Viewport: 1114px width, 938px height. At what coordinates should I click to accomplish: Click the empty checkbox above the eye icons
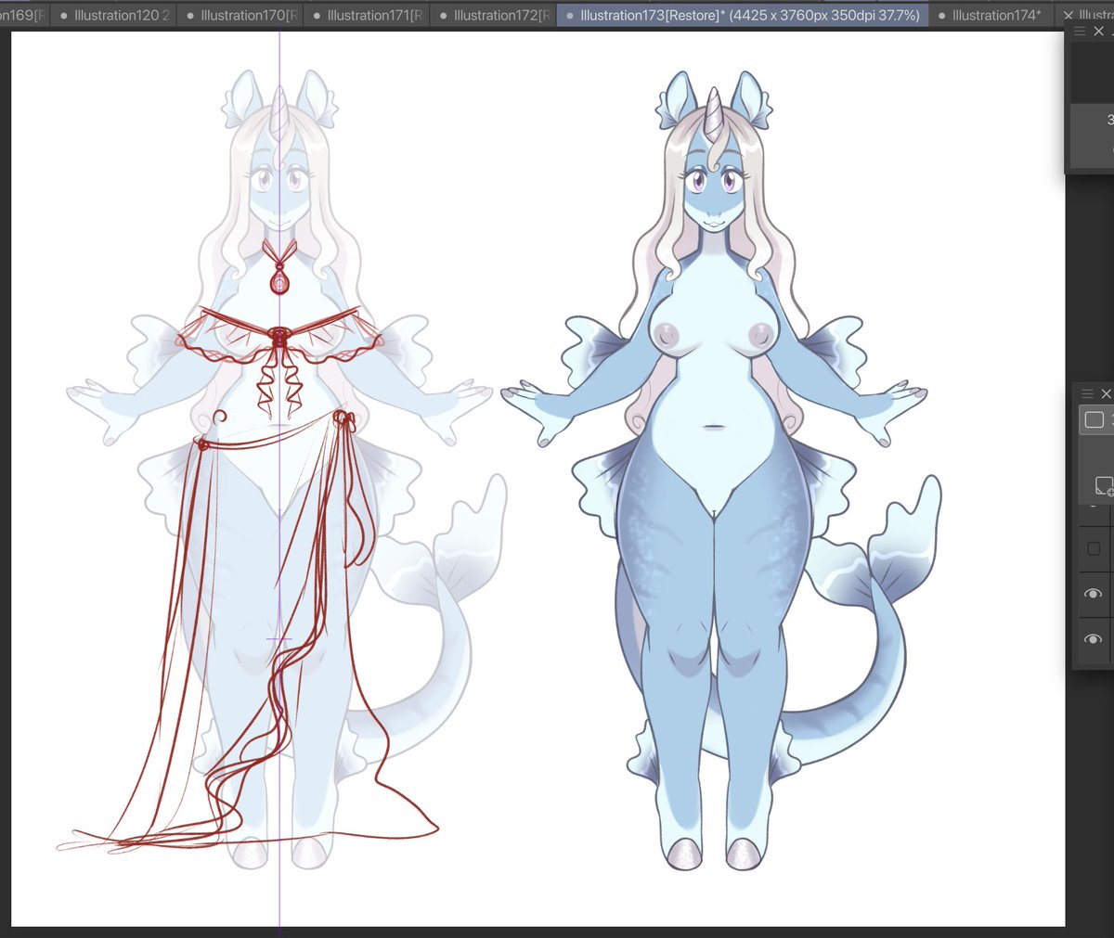[1094, 548]
